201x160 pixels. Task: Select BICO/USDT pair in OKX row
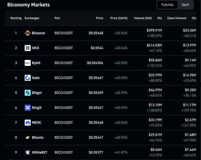click(x=64, y=48)
